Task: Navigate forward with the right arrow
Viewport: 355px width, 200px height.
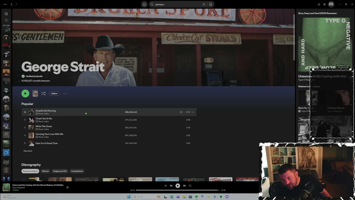Action: coord(16,4)
